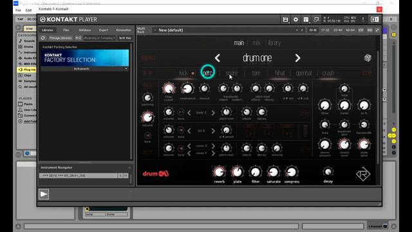Screen dimensions: 412x232
Task: Refresh the library list with circular arrow
Action: (43, 38)
